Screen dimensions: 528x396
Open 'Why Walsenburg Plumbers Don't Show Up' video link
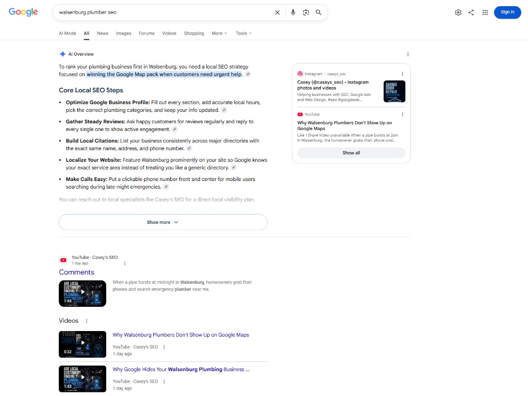[x=181, y=335]
